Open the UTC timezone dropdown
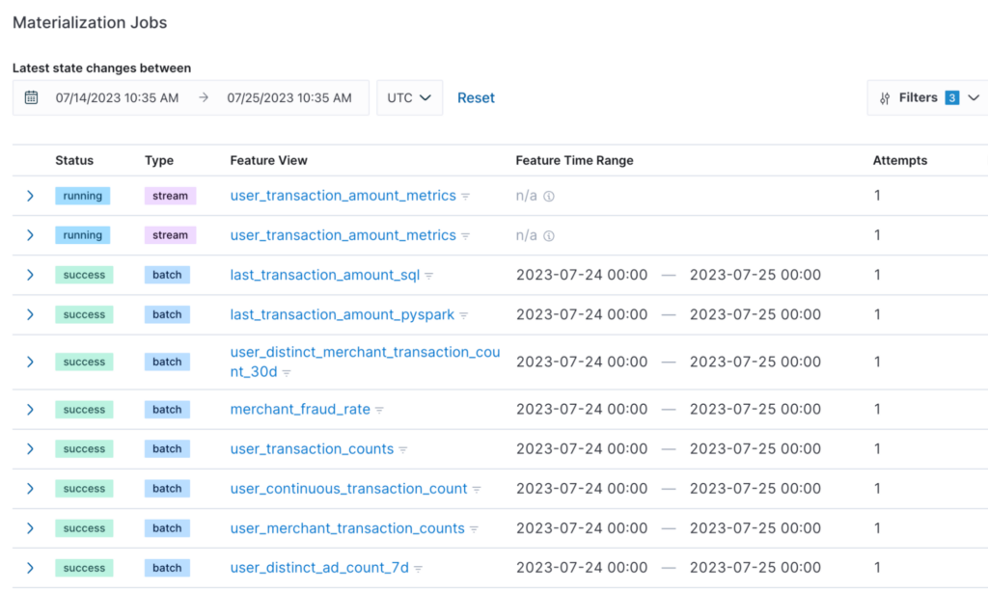The height and width of the screenshot is (591, 988). (x=409, y=97)
